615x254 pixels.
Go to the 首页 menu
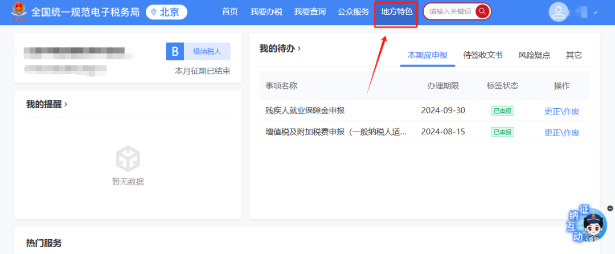point(230,12)
